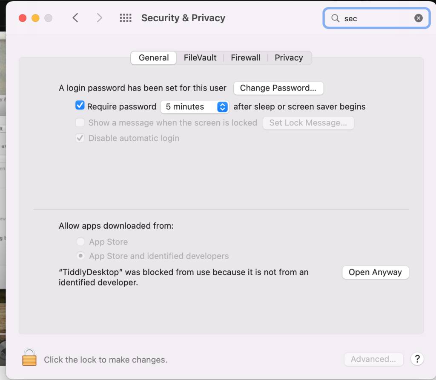Click the Change Password button
This screenshot has height=380, width=436.
pyautogui.click(x=278, y=88)
